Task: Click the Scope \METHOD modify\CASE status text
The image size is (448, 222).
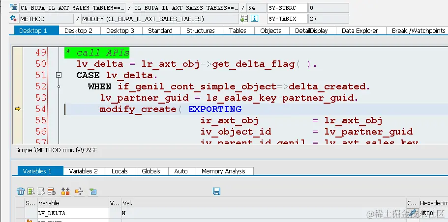Action: 56,150
